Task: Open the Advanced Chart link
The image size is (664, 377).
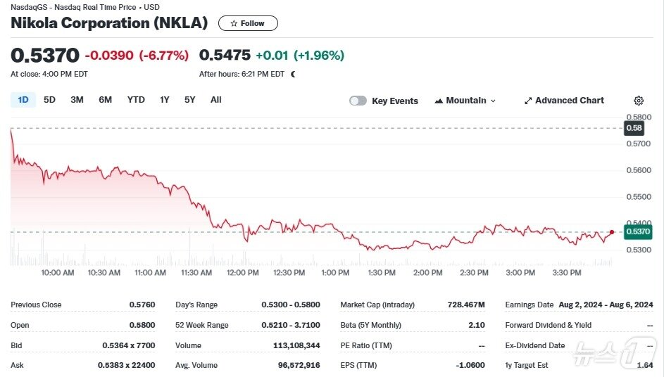Action: click(569, 101)
